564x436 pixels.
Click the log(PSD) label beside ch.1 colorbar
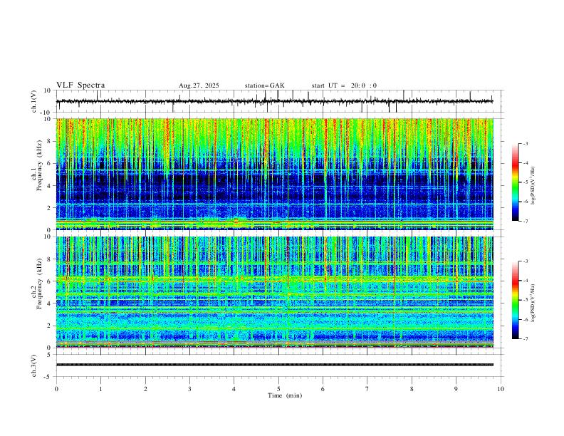(533, 185)
